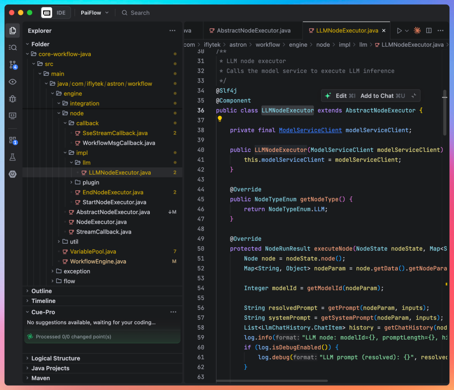
Task: Expand the Maven section
Action: point(41,378)
